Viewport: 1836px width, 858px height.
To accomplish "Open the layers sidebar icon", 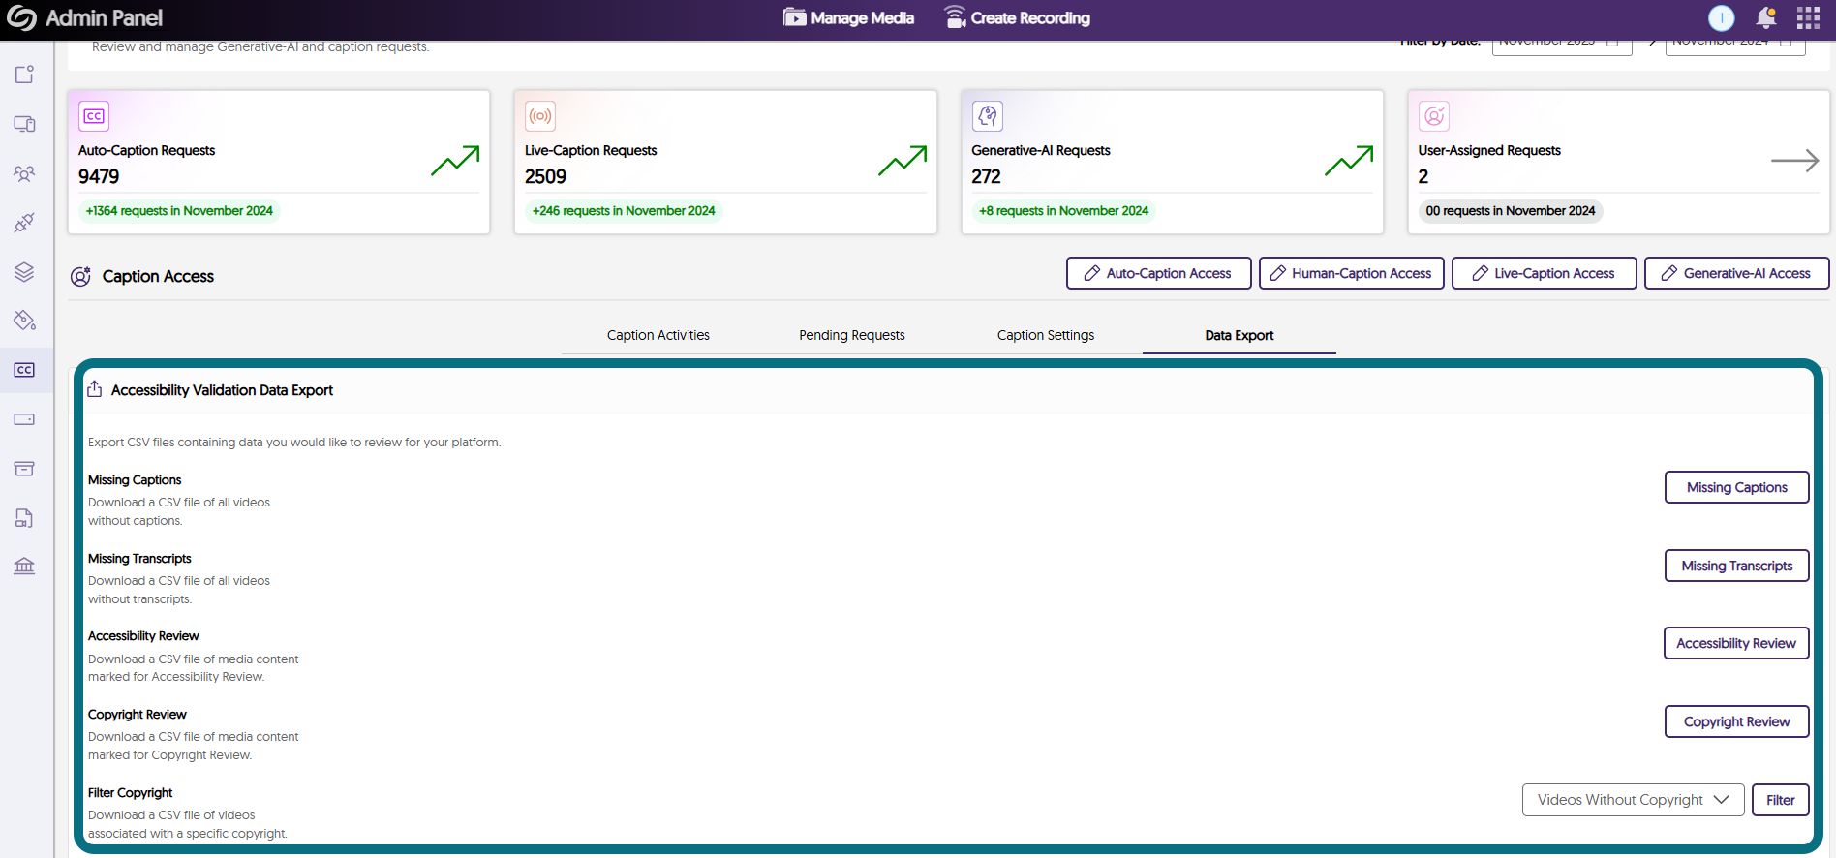I will click(x=24, y=272).
